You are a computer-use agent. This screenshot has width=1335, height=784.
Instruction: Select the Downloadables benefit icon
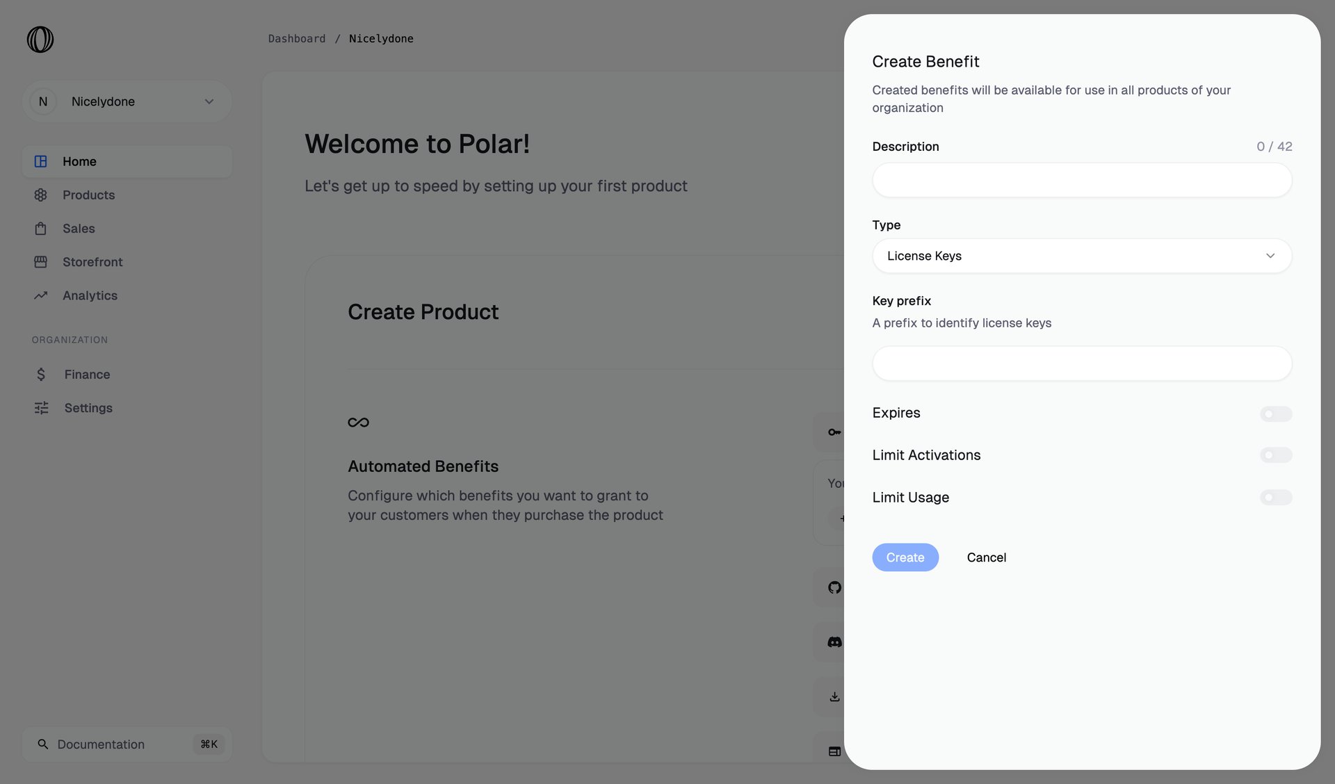point(834,696)
